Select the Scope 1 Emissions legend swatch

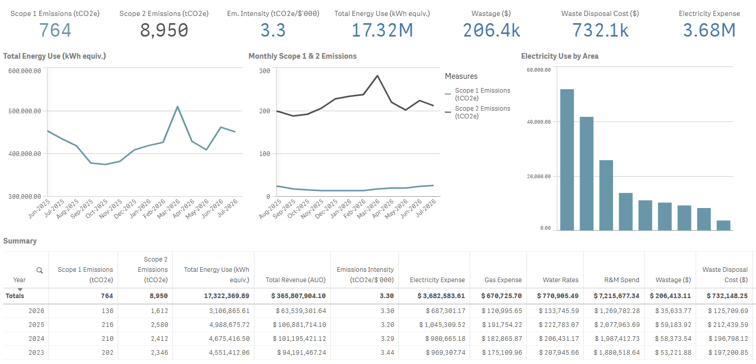point(448,94)
